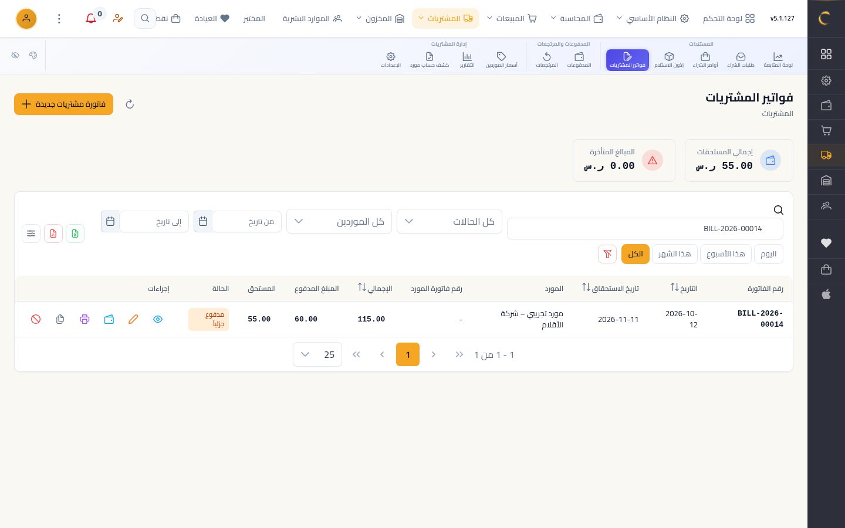Print invoice using printer icon
This screenshot has width=845, height=528.
84,319
